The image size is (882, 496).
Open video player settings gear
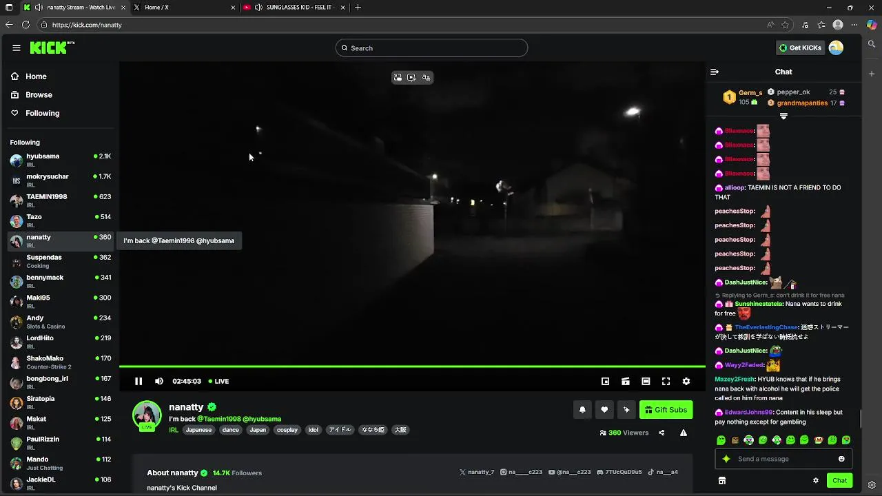(x=686, y=381)
